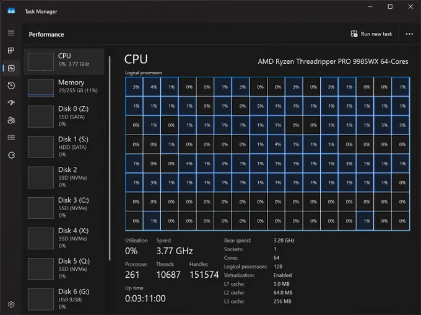
Task: Select the Performance page icon
Action: click(x=11, y=68)
